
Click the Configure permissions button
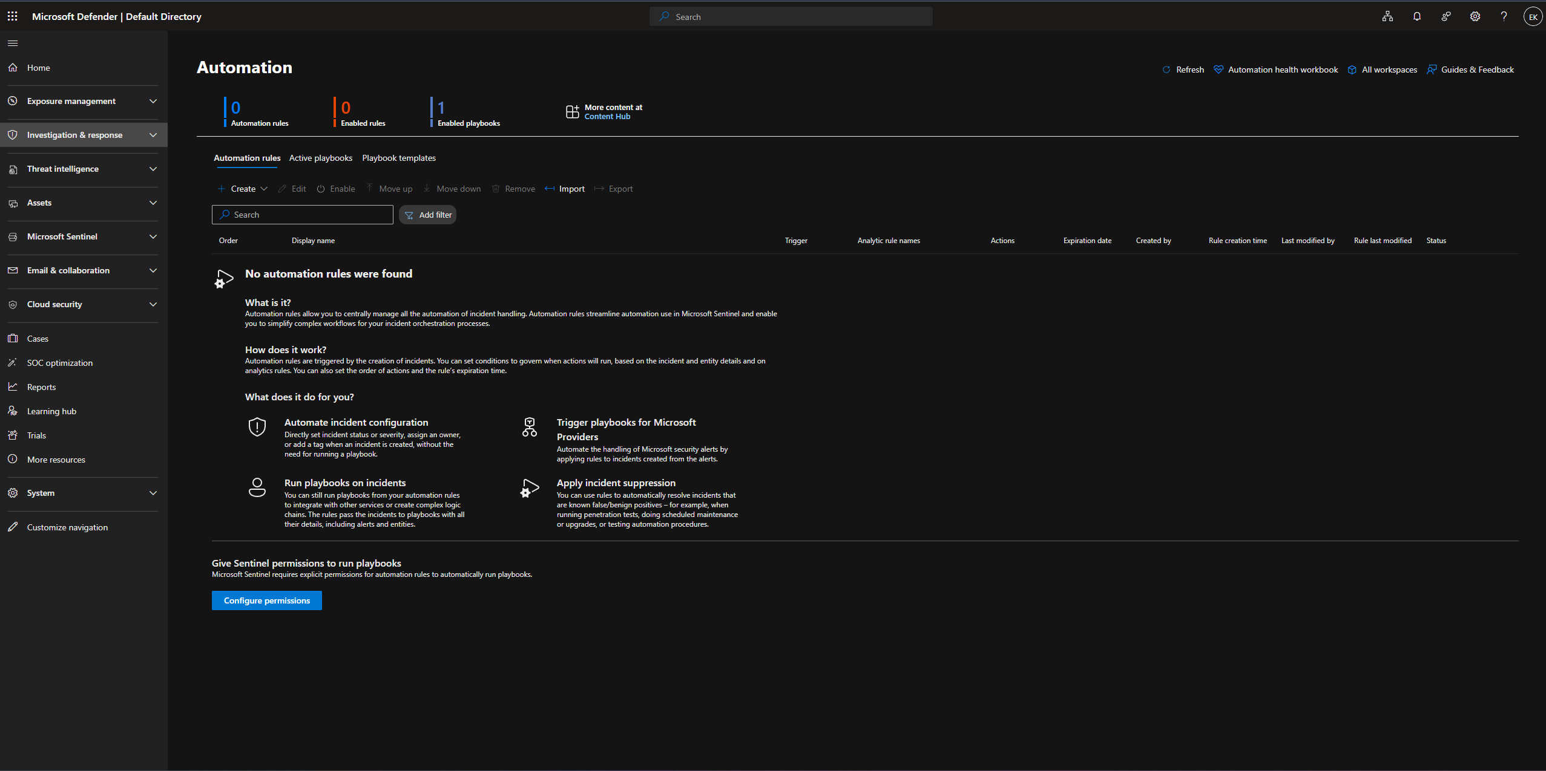coord(266,600)
